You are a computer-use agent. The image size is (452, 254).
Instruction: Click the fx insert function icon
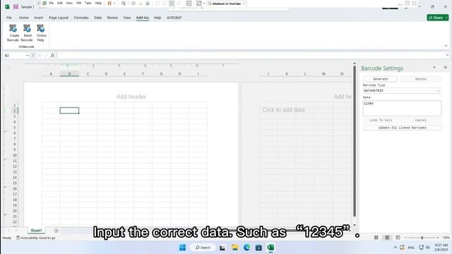(x=52, y=55)
